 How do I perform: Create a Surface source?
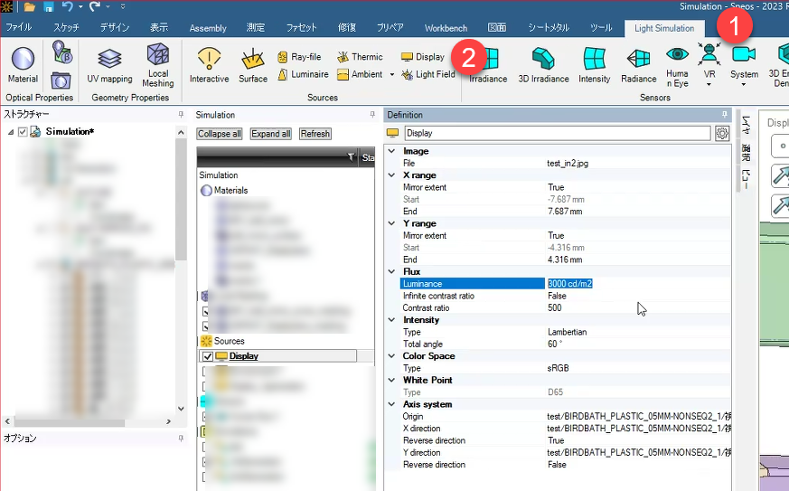pos(252,65)
